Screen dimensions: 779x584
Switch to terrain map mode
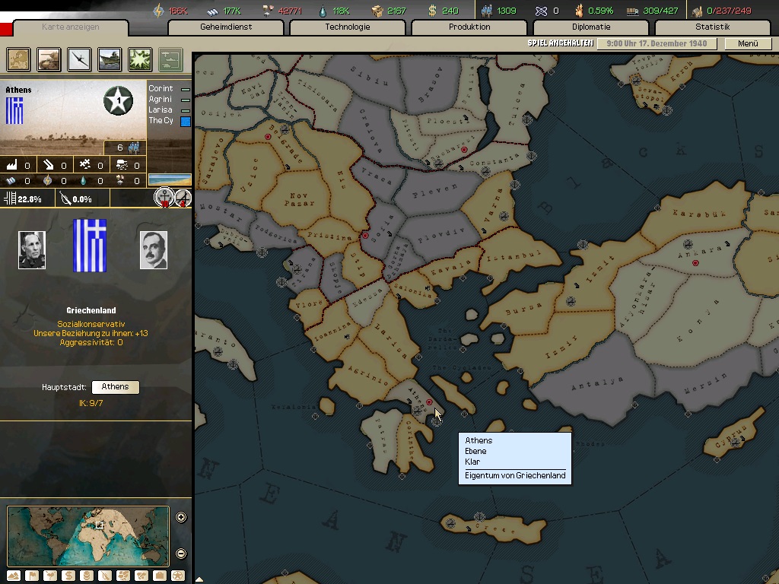14,576
